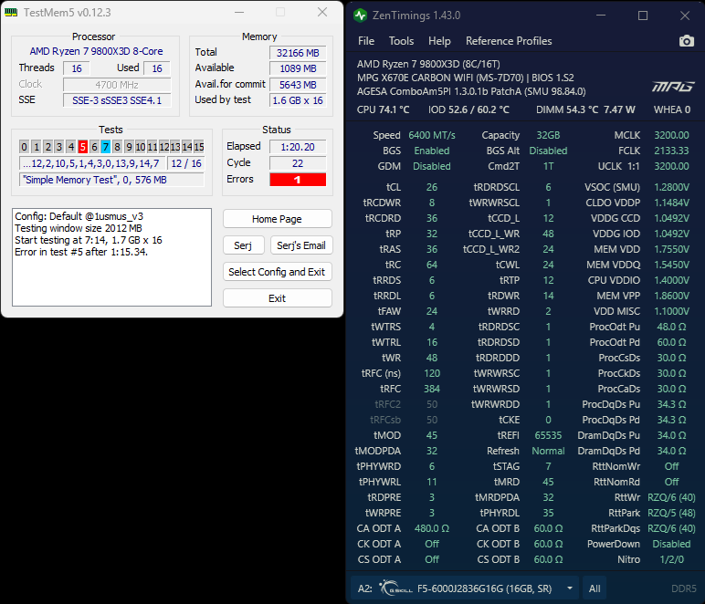Image resolution: width=705 pixels, height=604 pixels.
Task: Click the tWR value 48
Action: 432,358
